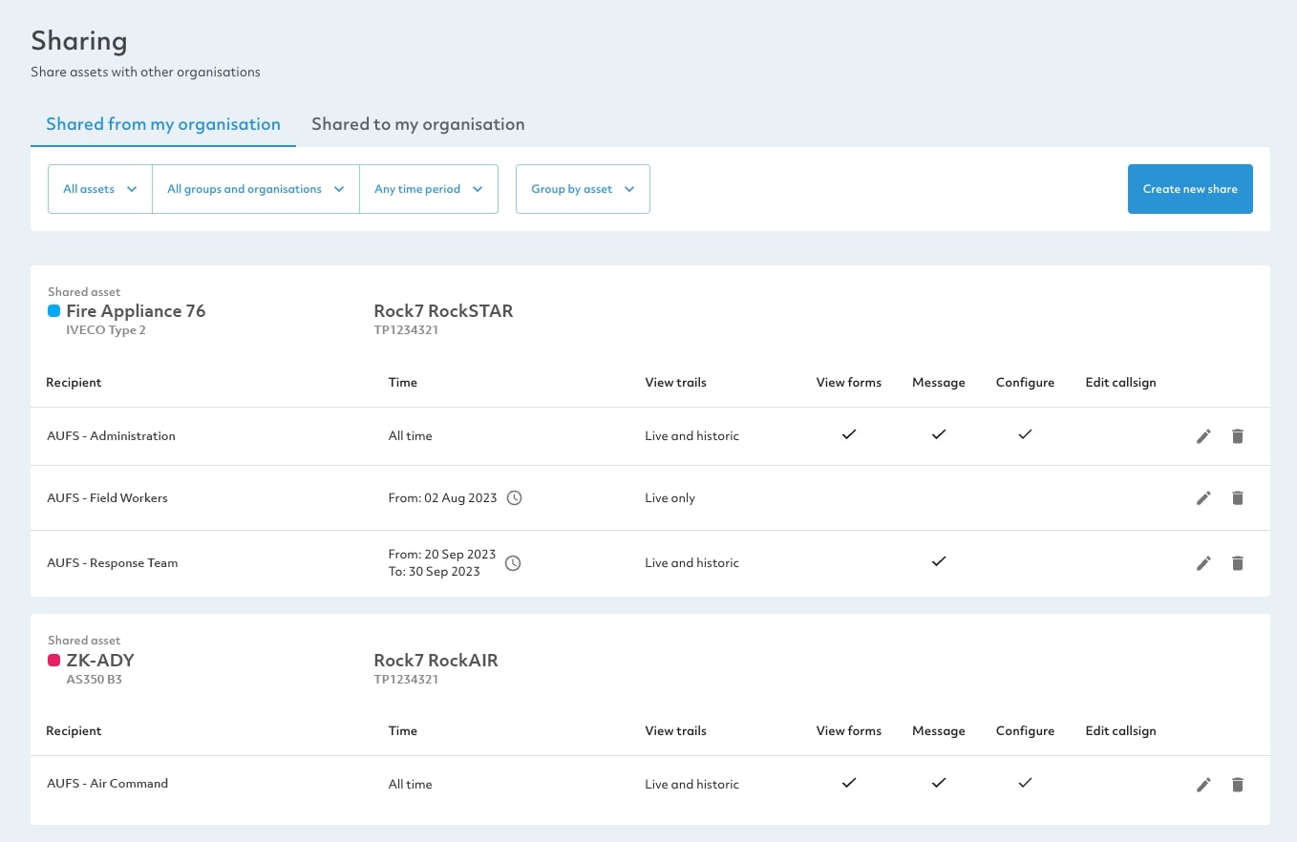Edit the AUFS - Field Workers share
The width and height of the screenshot is (1297, 842).
tap(1203, 498)
